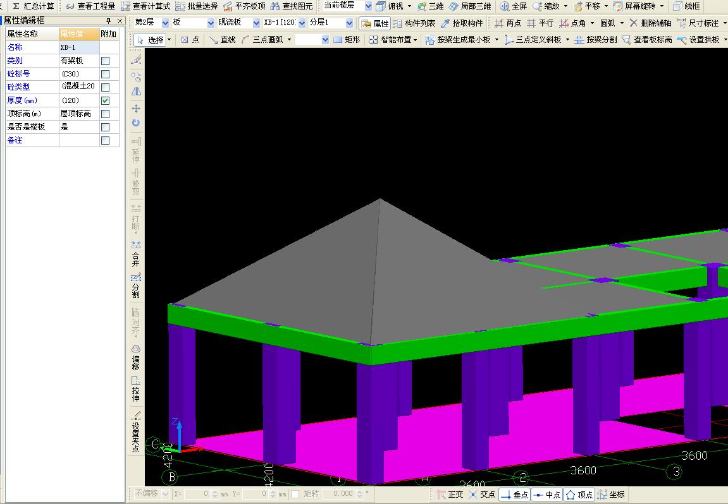Click the 偏移 offset tool
Image resolution: width=728 pixels, height=504 pixels.
point(135,357)
